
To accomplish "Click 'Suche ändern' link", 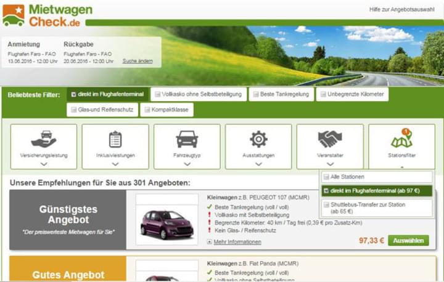I will [x=138, y=61].
